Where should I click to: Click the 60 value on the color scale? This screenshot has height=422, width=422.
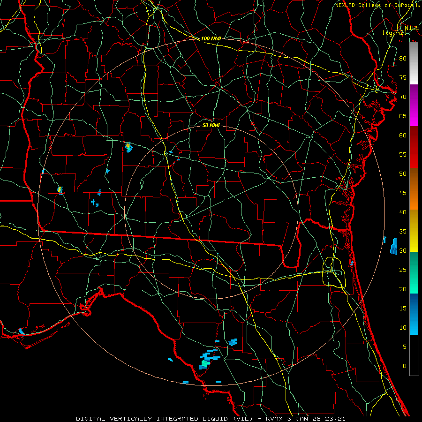point(403,136)
